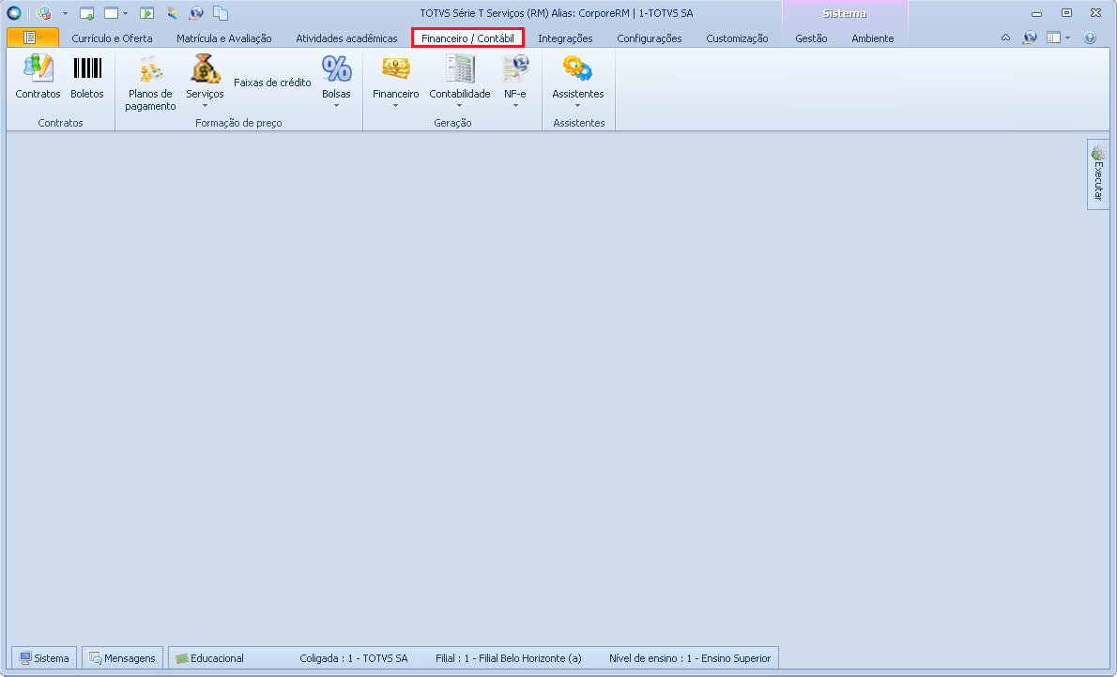Switch to Currículo e Oferta tab
Viewport: 1117px width, 677px height.
point(112,38)
